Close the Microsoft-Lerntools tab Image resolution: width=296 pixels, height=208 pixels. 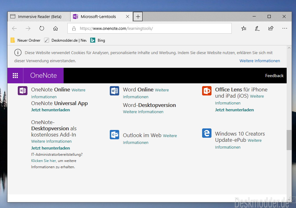[128, 16]
